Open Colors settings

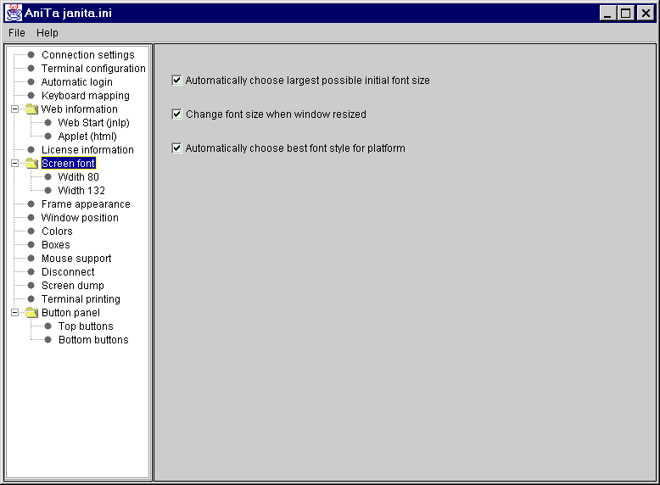tap(57, 231)
